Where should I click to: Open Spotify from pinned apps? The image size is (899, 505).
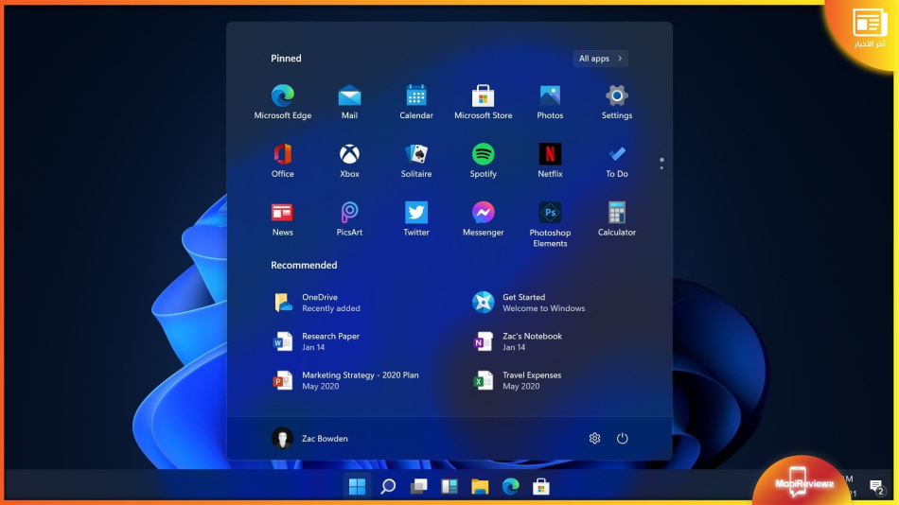[x=483, y=161]
